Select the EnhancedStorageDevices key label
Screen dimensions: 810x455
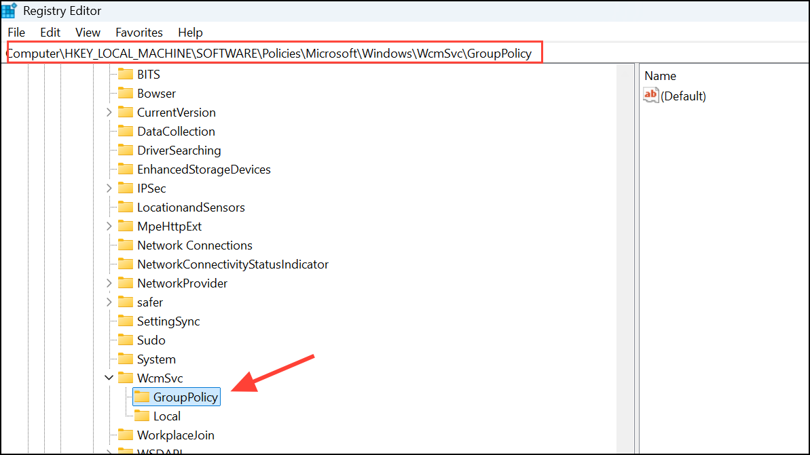coord(204,170)
